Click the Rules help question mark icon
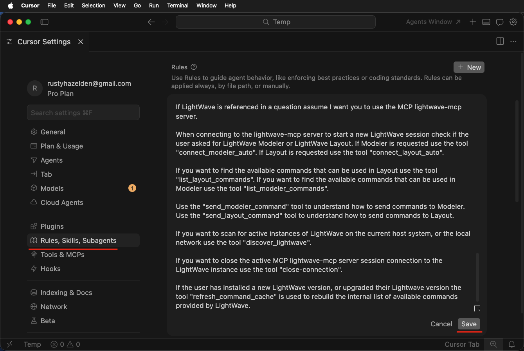Viewport: 524px width, 351px height. [194, 67]
